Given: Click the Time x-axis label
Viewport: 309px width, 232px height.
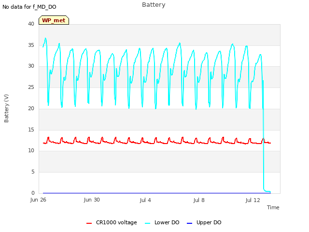Looking at the screenshot, I should [x=273, y=207].
